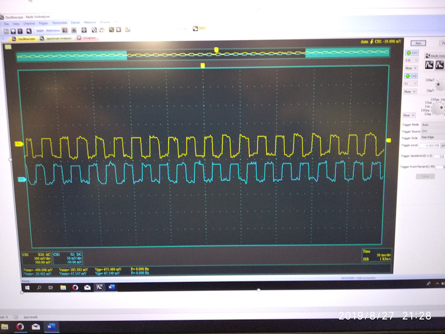Open the Trigger Mode dropdown
Screen dimensions: 445x334
pyautogui.click(x=433, y=125)
